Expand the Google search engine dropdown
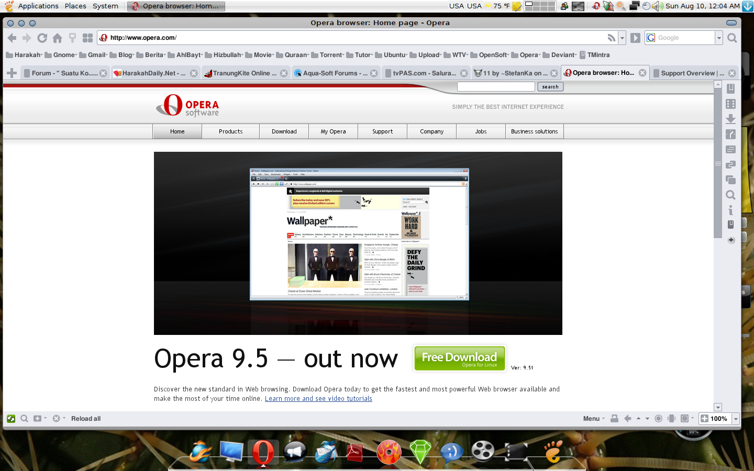This screenshot has height=471, width=754. point(719,38)
